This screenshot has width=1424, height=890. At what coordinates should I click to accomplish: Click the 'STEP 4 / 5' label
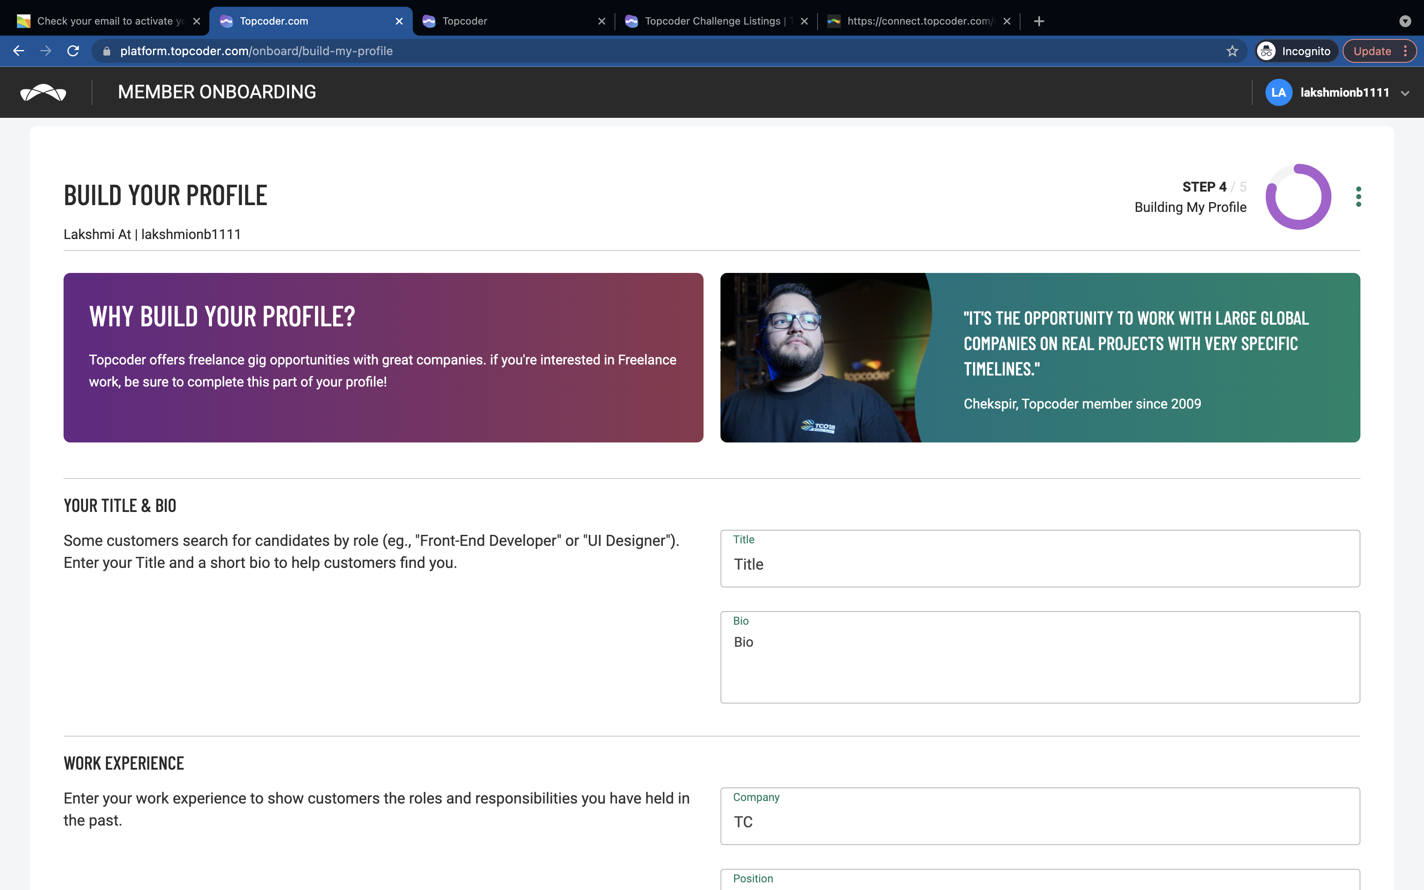click(1214, 187)
